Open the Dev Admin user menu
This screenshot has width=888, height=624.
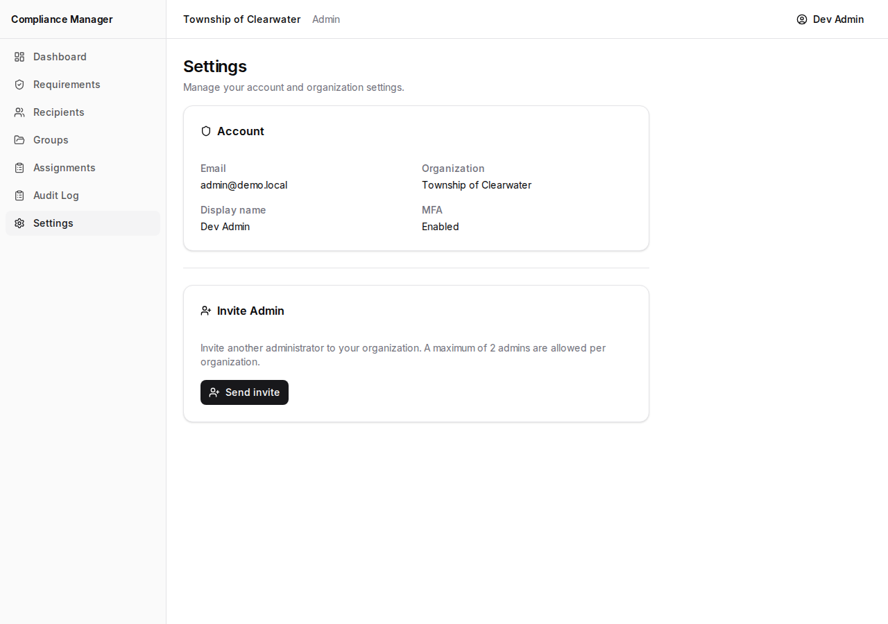pos(830,19)
